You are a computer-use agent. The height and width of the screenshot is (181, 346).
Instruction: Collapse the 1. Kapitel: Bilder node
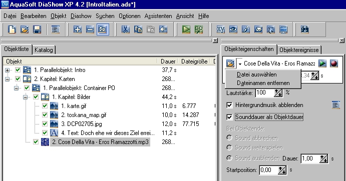point(26,97)
